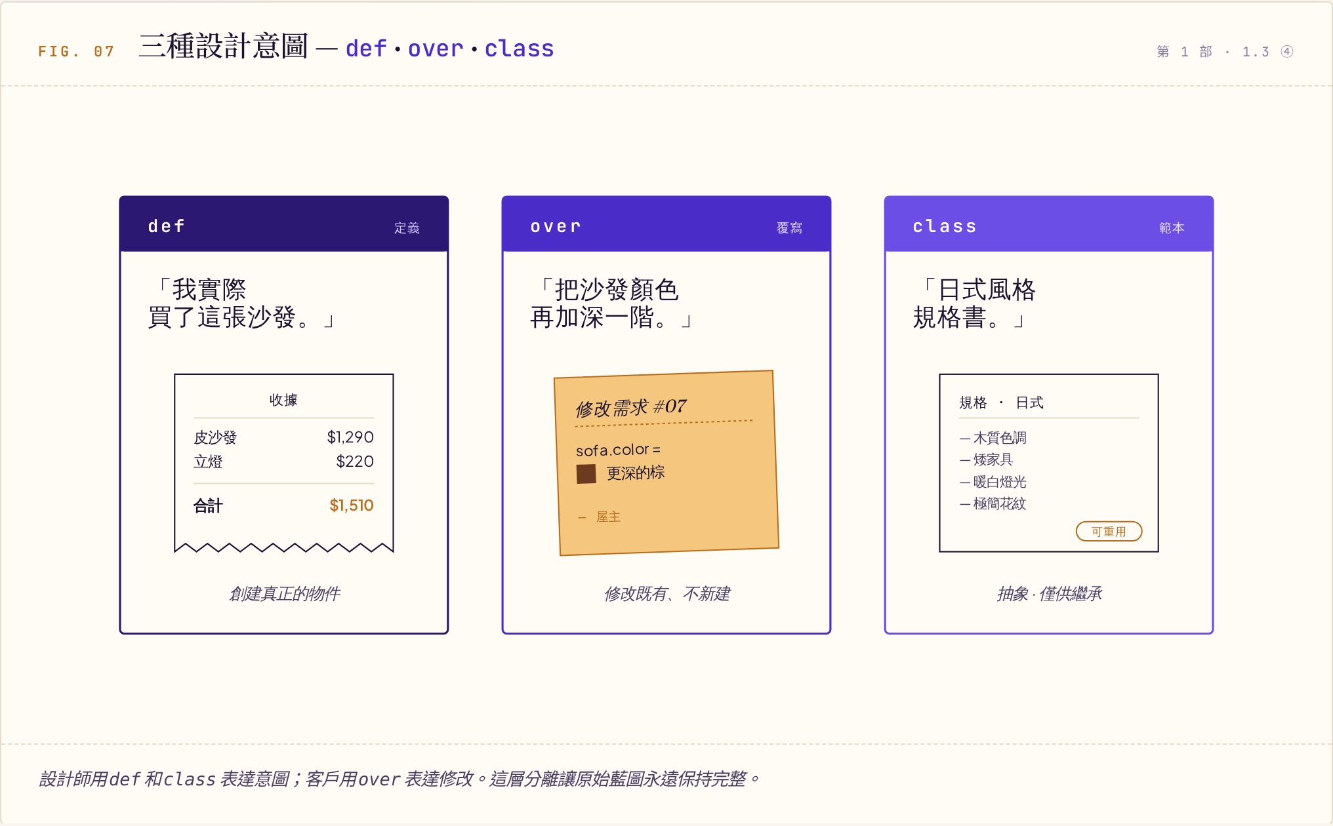This screenshot has height=826, width=1333.
Task: Click the 'def' keyword in the title
Action: click(x=366, y=49)
